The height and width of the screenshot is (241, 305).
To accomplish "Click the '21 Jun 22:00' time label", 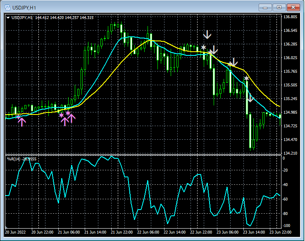I will 122,232.
